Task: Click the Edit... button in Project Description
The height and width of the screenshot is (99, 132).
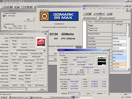Action: [29, 19]
